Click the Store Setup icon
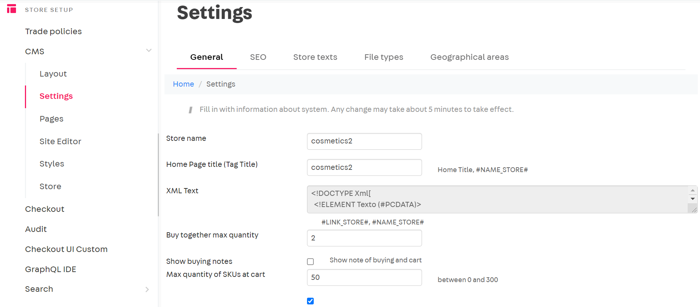 (x=12, y=9)
